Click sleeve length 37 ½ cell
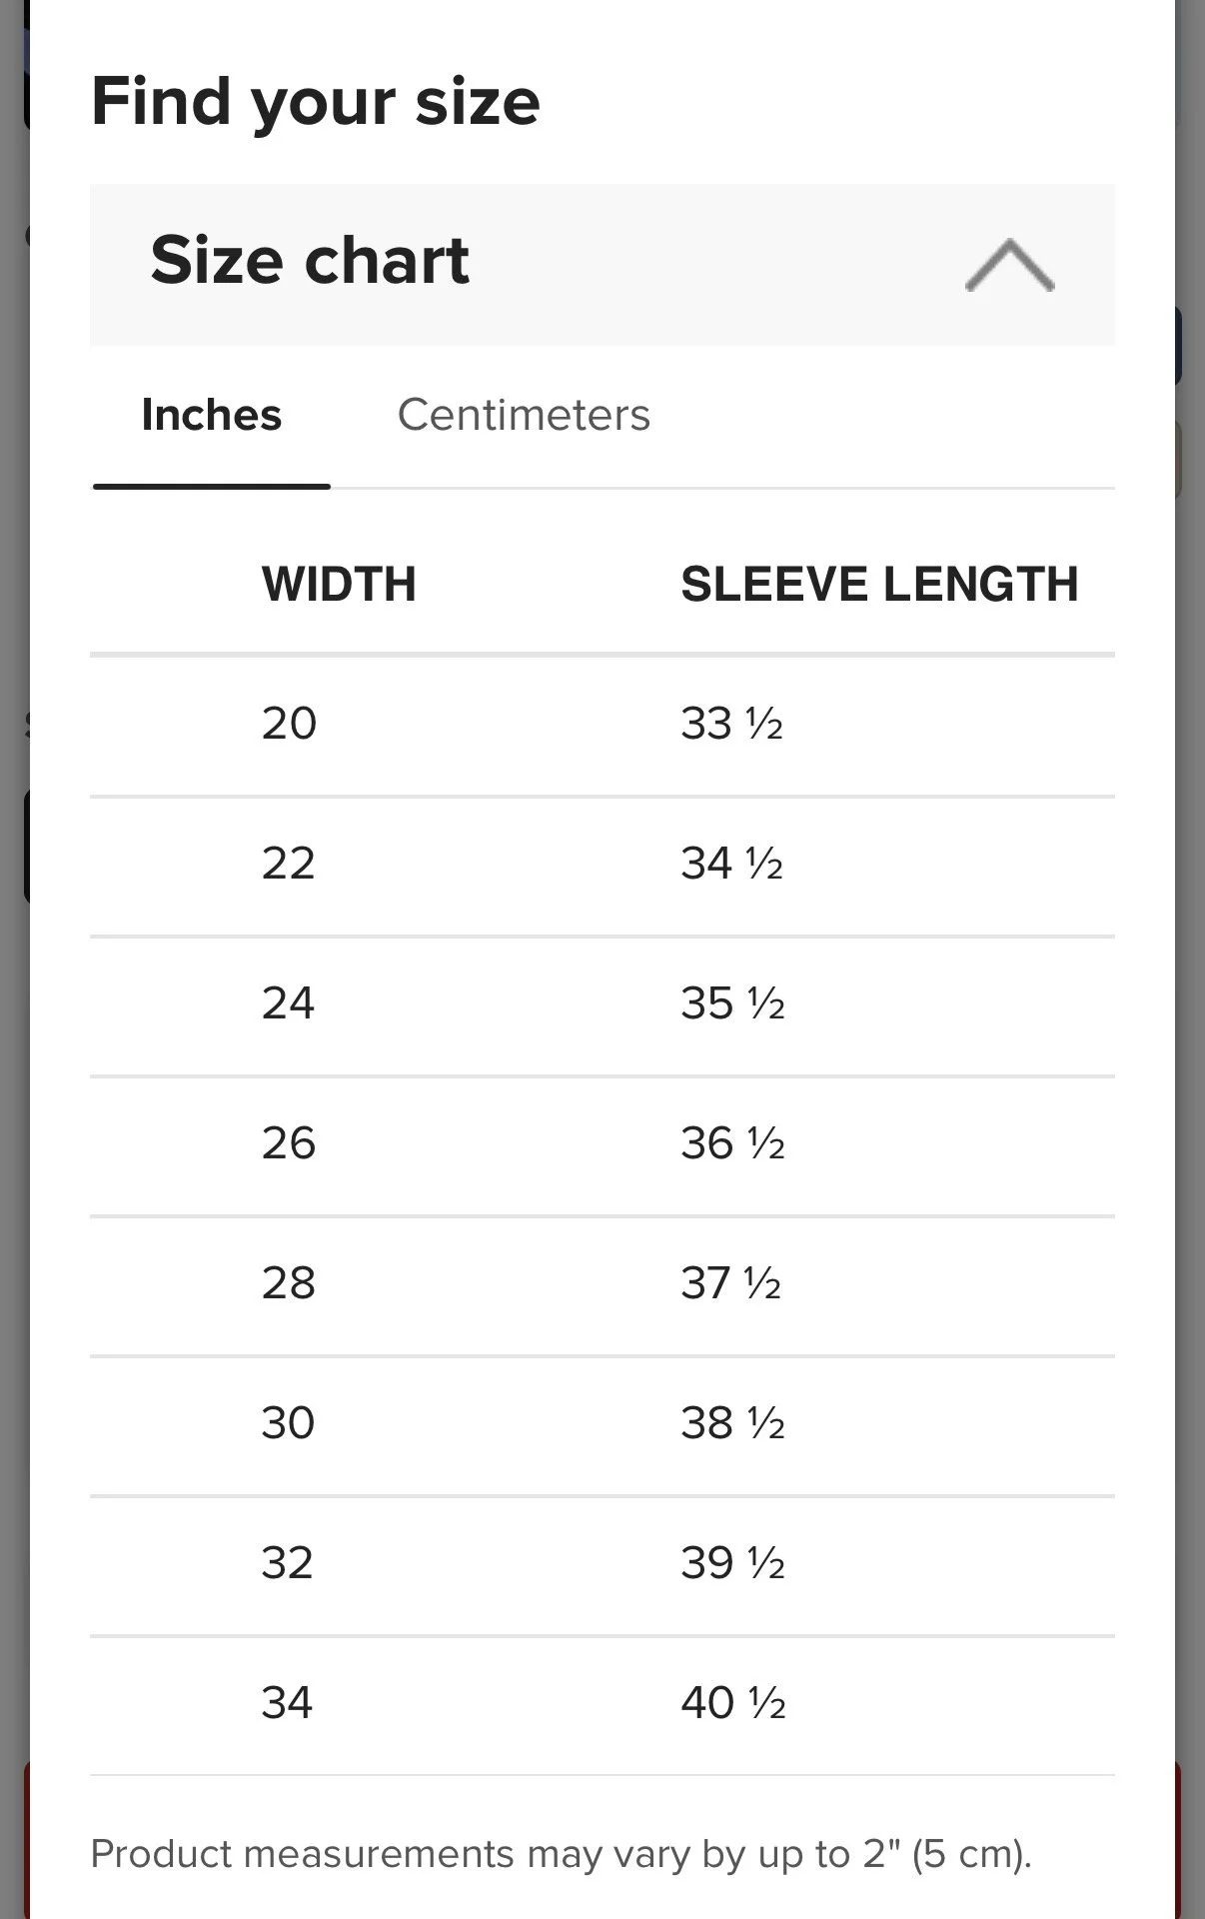1205x1919 pixels. 731,1283
